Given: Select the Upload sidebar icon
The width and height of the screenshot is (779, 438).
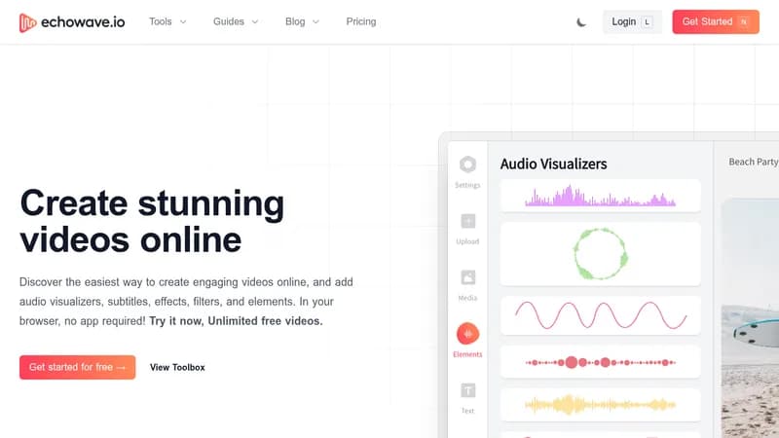Looking at the screenshot, I should (x=467, y=229).
